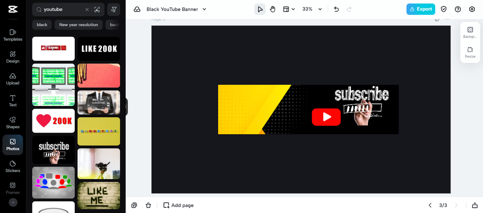This screenshot has width=483, height=213.
Task: Expand more sidebar tools with down arrow
Action: (13, 202)
